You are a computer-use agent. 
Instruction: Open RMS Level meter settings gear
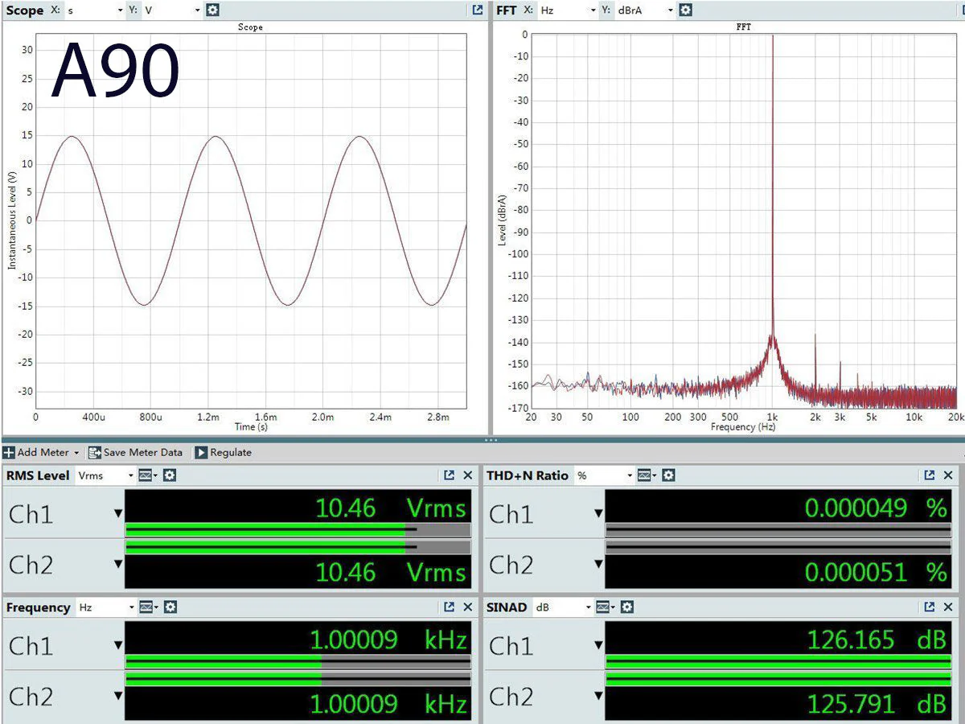pyautogui.click(x=170, y=475)
